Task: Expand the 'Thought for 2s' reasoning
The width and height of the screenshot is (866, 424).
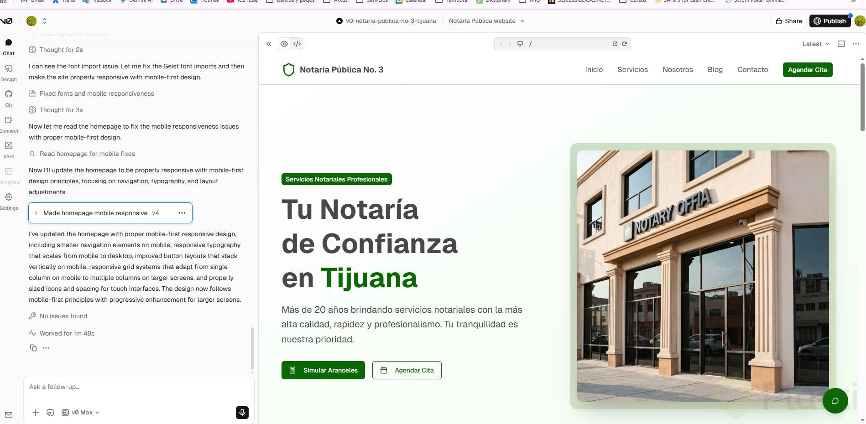Action: click(x=56, y=50)
